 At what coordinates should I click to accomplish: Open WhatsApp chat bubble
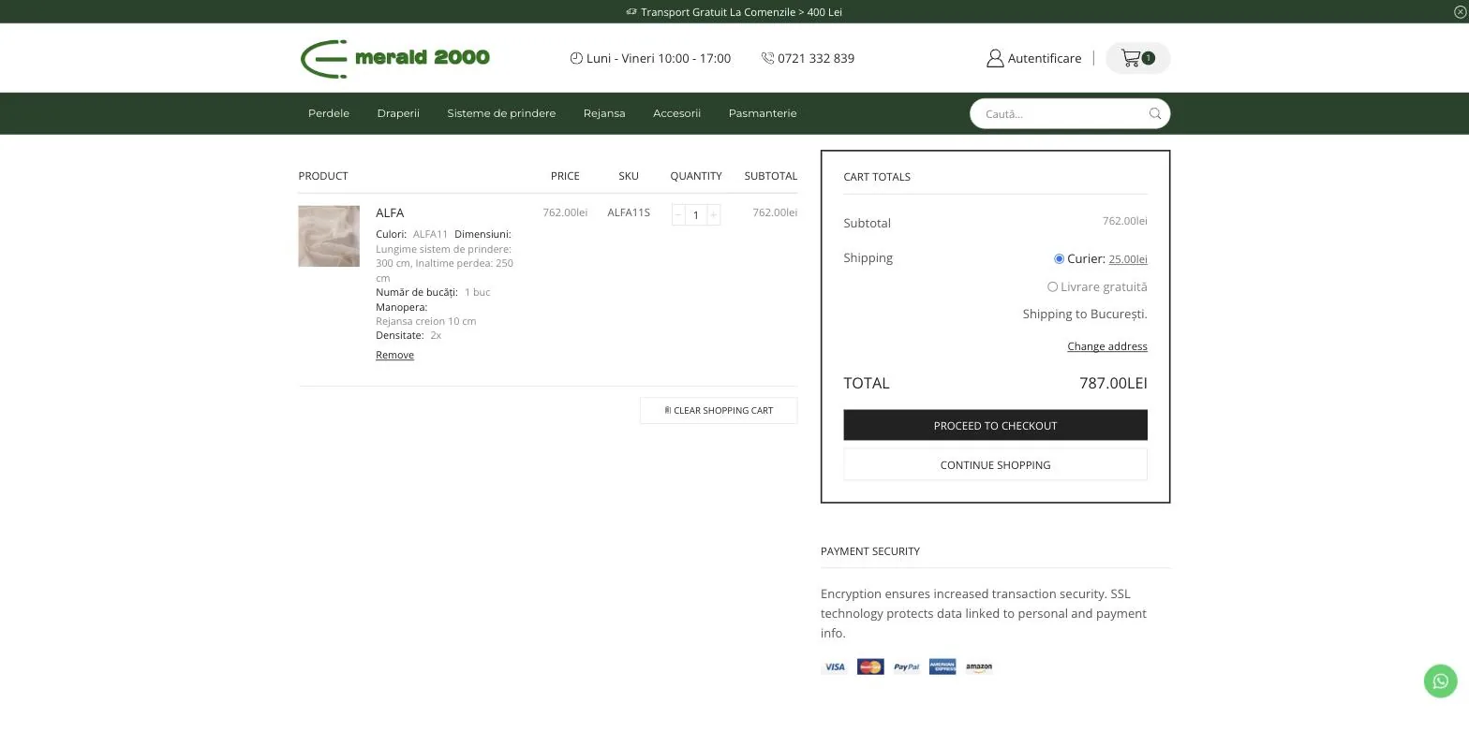(x=1441, y=681)
